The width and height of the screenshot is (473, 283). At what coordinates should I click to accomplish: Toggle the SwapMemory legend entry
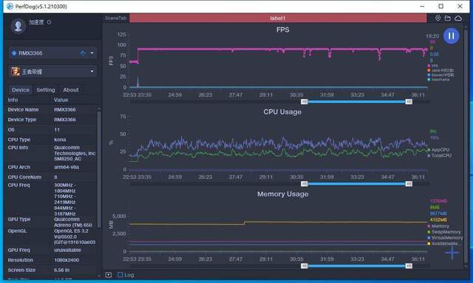444,232
